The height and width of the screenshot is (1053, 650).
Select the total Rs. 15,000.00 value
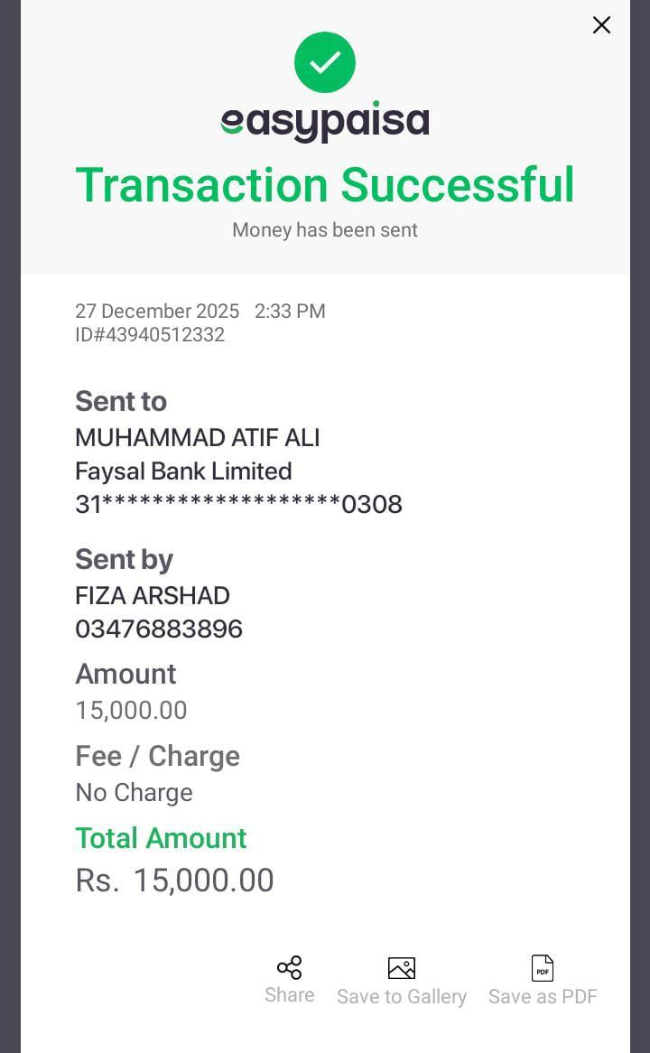point(175,881)
